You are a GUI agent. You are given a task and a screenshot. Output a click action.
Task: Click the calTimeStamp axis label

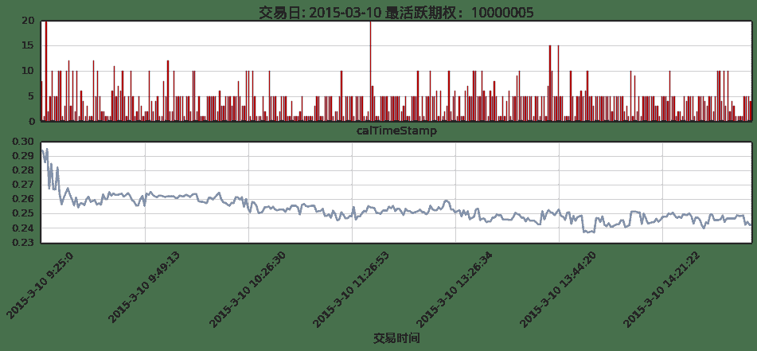[396, 130]
